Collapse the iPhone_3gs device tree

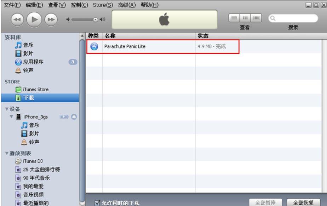[x=11, y=116]
